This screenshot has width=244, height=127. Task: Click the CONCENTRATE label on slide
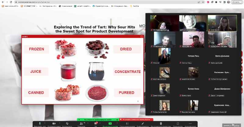point(127,72)
